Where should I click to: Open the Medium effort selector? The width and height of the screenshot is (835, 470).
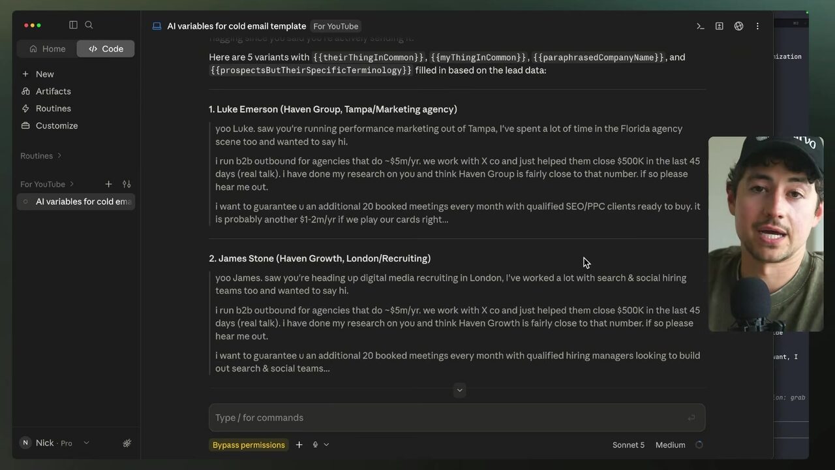(670, 445)
